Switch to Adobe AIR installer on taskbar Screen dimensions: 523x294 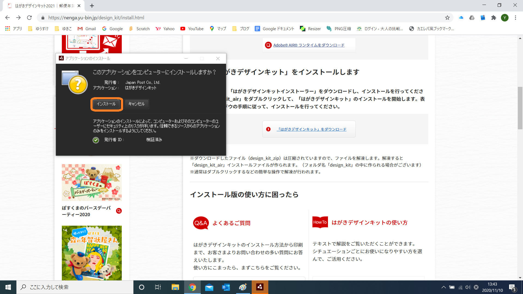[260, 287]
